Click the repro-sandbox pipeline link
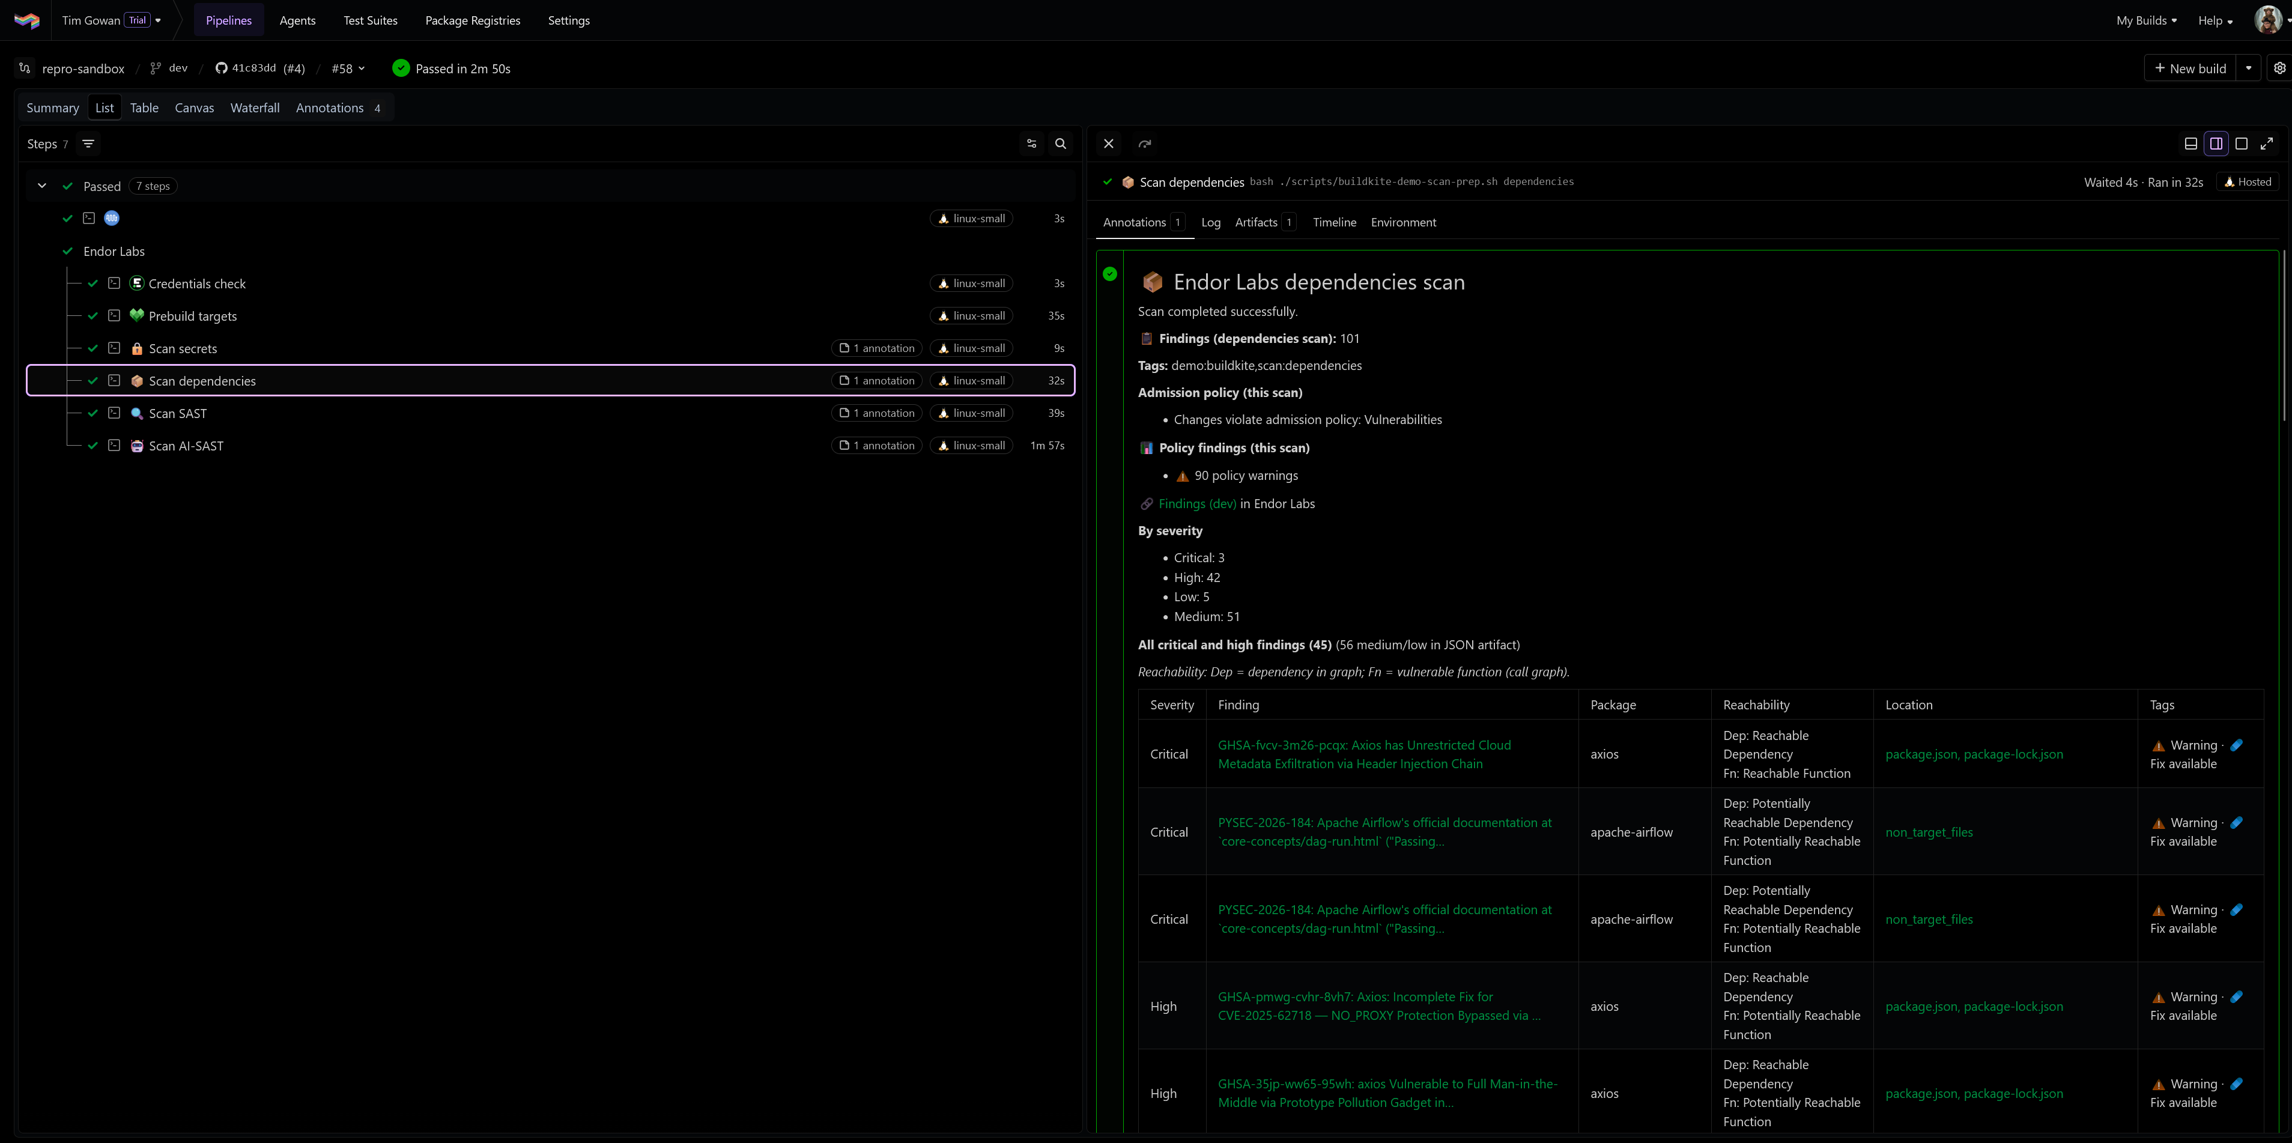The image size is (2292, 1143). tap(83, 68)
